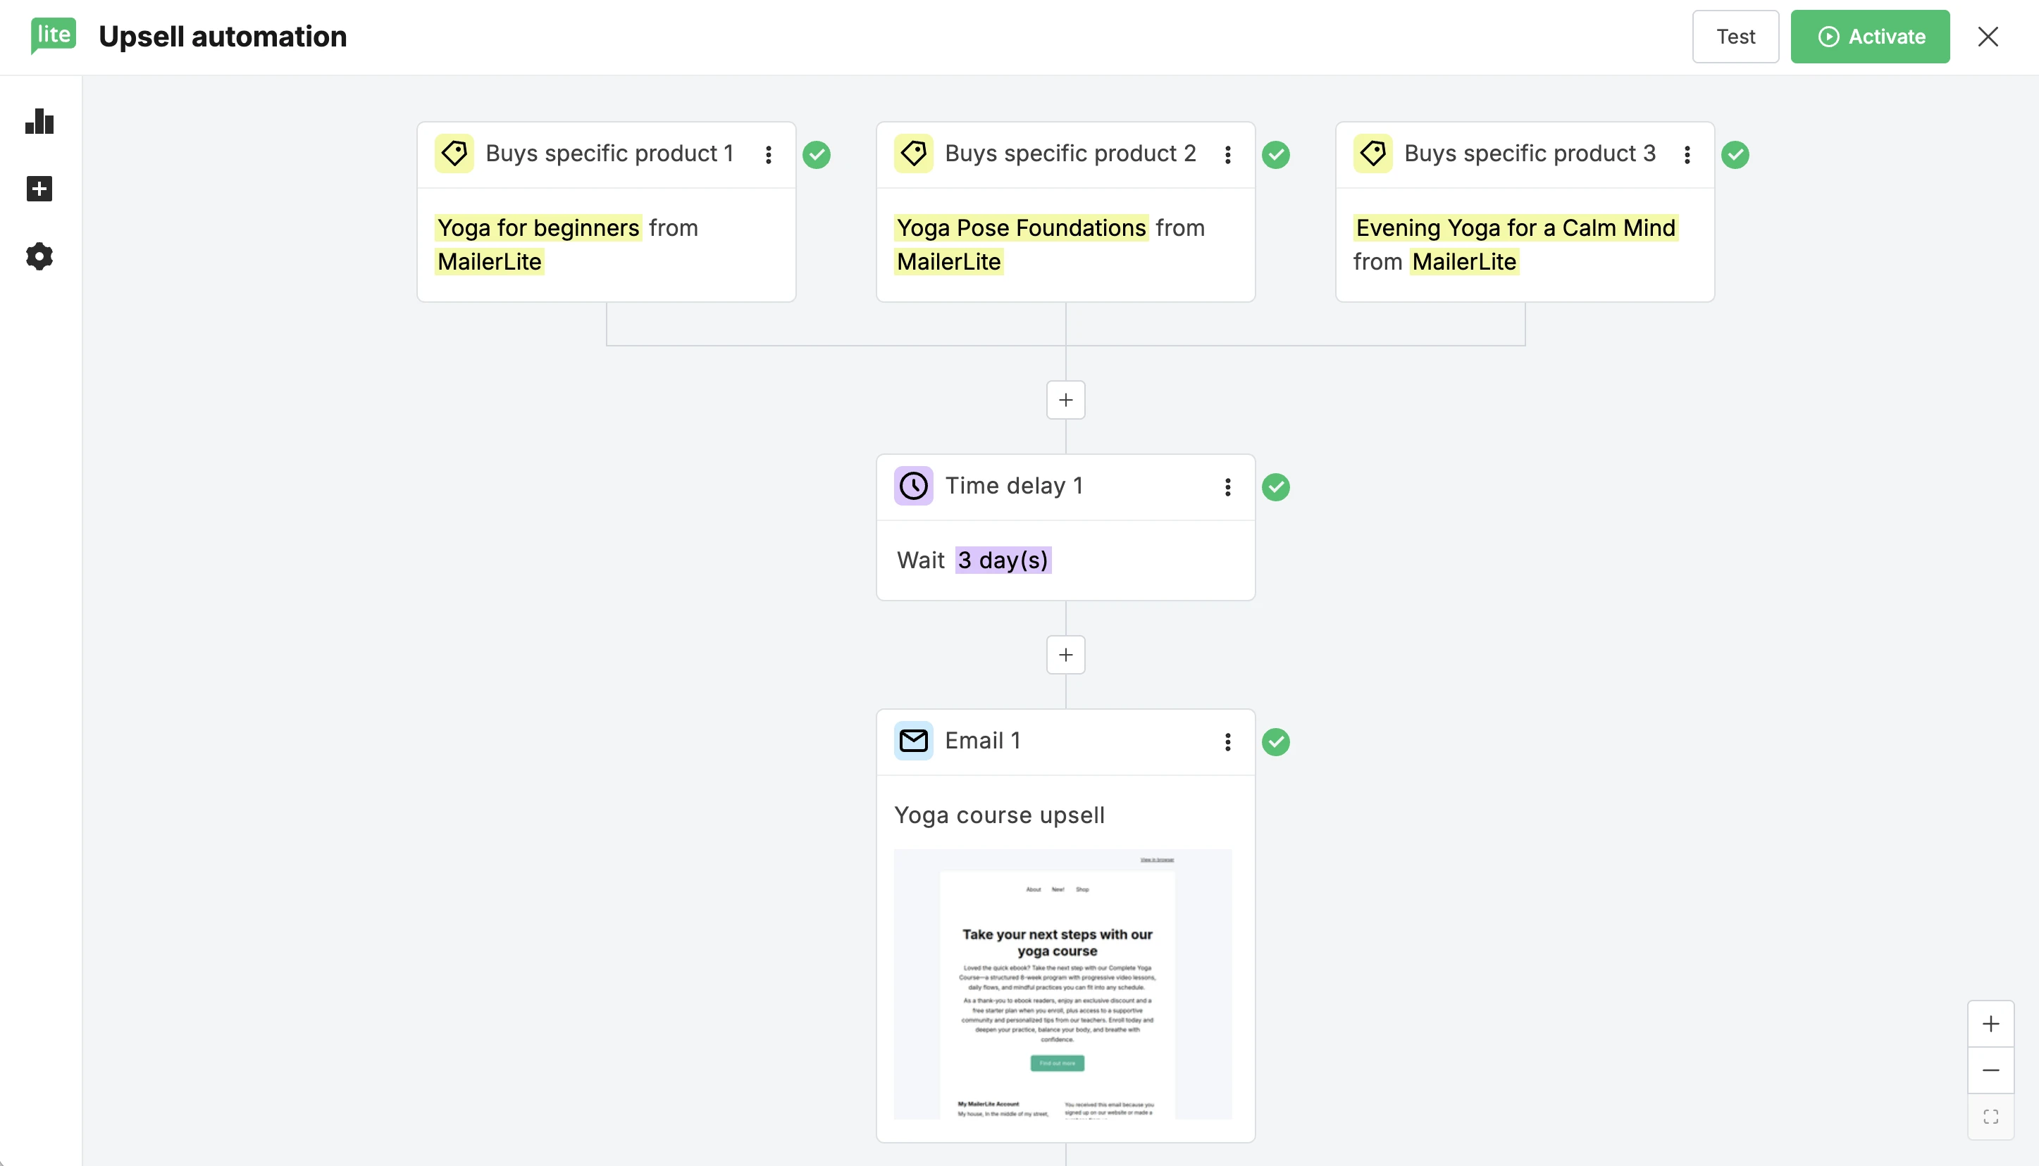Click the MailerLite lite logo

pyautogui.click(x=53, y=35)
